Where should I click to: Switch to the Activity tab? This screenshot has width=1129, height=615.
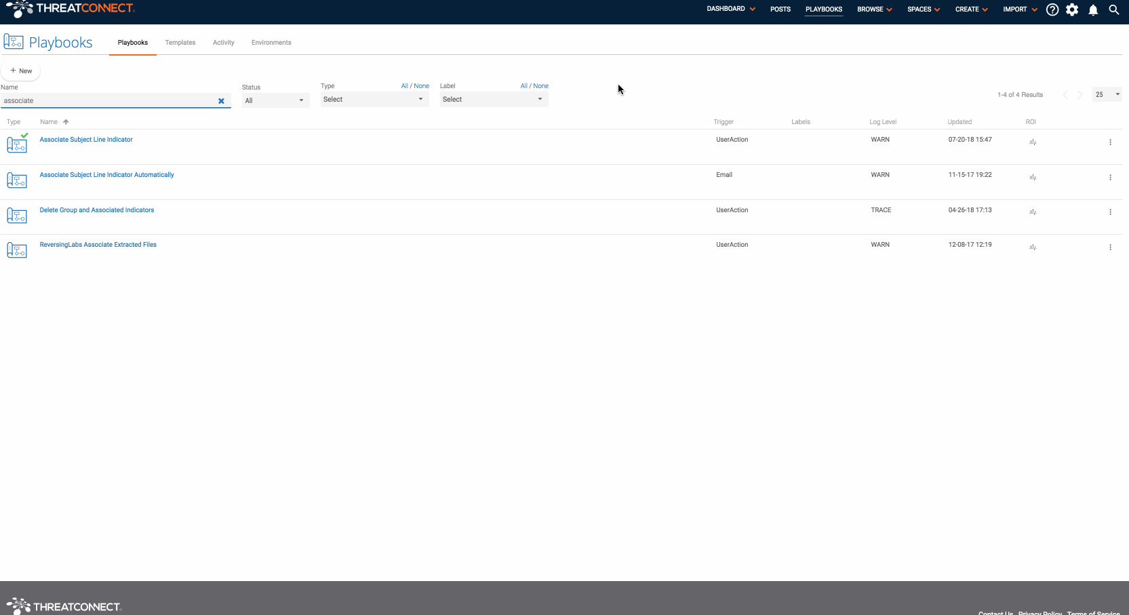click(x=224, y=43)
